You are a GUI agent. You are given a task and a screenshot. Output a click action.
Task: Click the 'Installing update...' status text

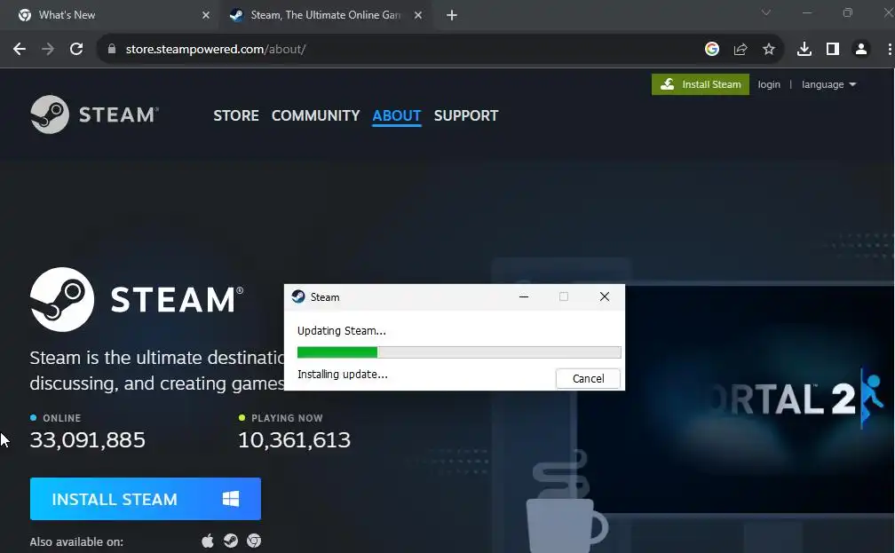343,375
